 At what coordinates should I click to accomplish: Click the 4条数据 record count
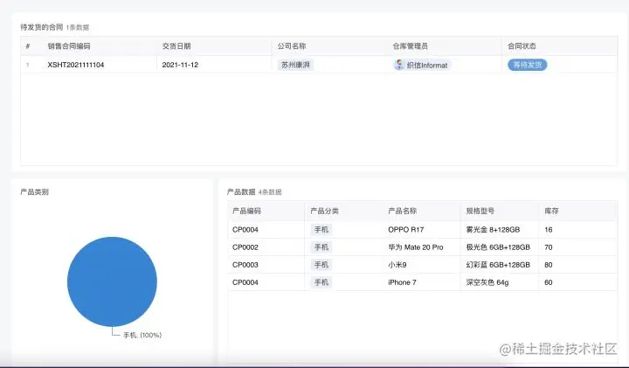270,192
